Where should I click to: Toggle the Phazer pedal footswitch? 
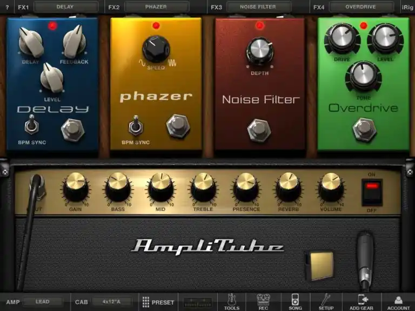(178, 126)
